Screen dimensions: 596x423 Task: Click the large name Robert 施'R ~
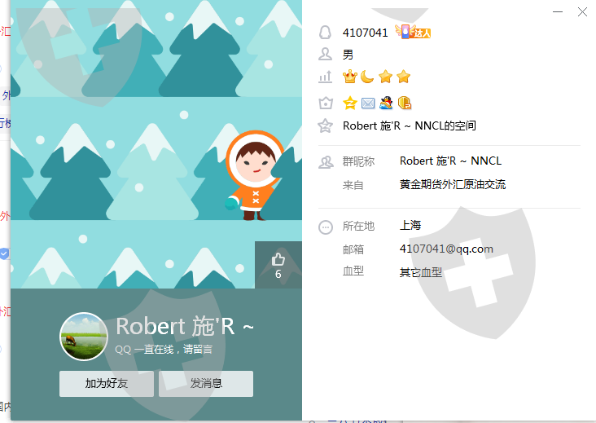coord(185,326)
